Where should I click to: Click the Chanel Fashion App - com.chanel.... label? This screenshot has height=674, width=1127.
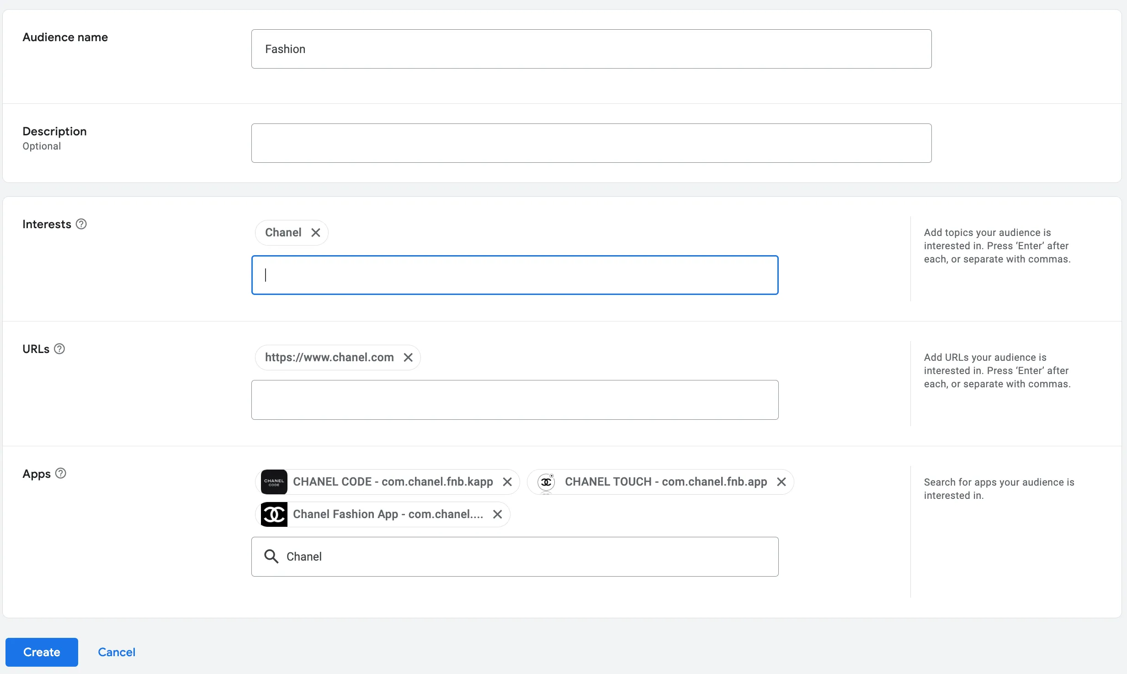pos(388,514)
